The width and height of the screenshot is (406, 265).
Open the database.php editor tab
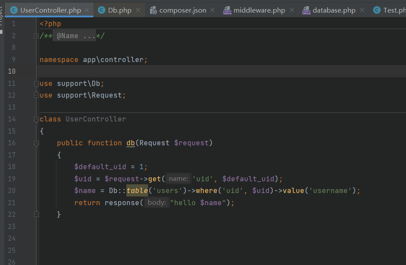[x=334, y=10]
